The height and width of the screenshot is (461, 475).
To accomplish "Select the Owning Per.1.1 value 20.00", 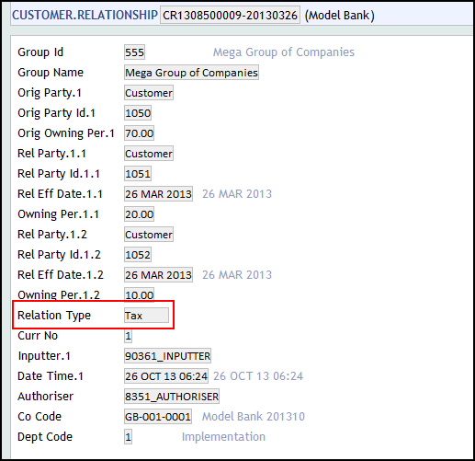I will pyautogui.click(x=139, y=214).
